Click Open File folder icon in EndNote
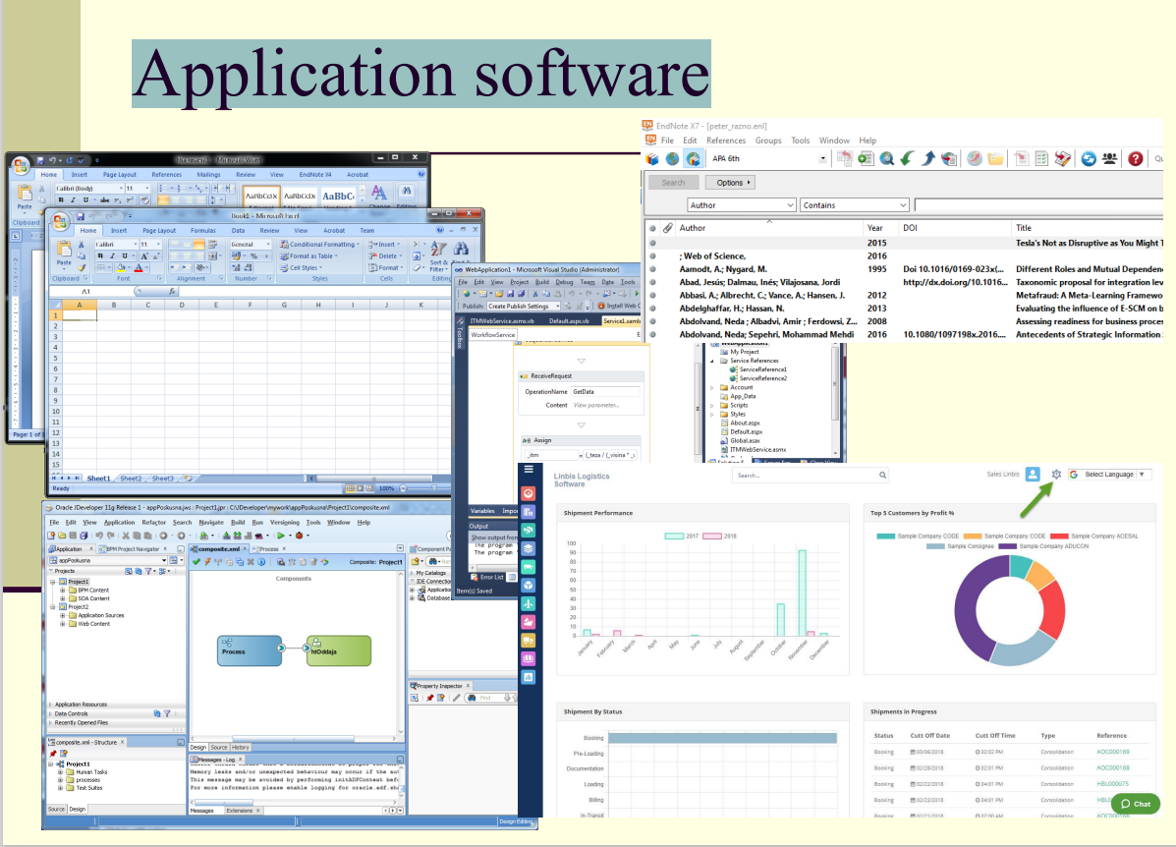Viewport: 1176px width, 847px height. click(995, 158)
